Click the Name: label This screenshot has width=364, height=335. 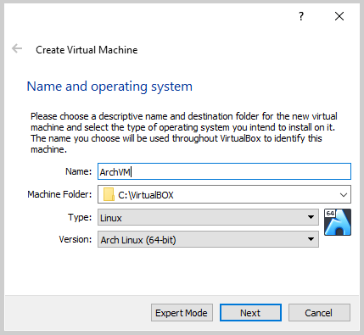[78, 171]
